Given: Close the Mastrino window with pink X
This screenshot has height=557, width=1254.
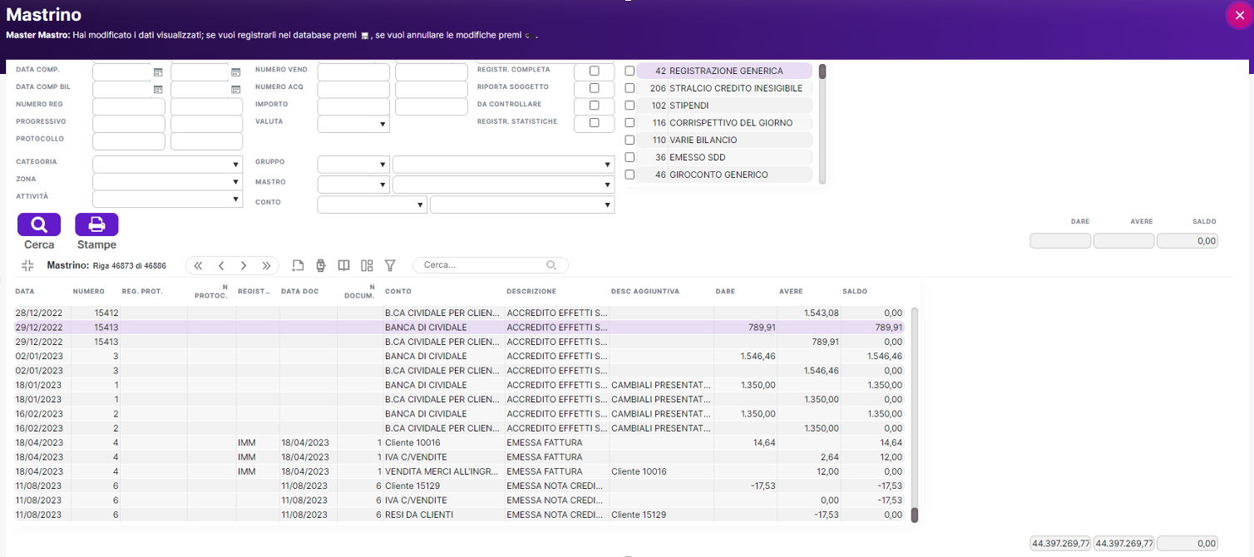Looking at the screenshot, I should click(x=1240, y=15).
